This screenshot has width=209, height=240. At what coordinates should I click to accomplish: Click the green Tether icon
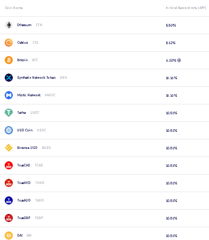pyautogui.click(x=9, y=113)
